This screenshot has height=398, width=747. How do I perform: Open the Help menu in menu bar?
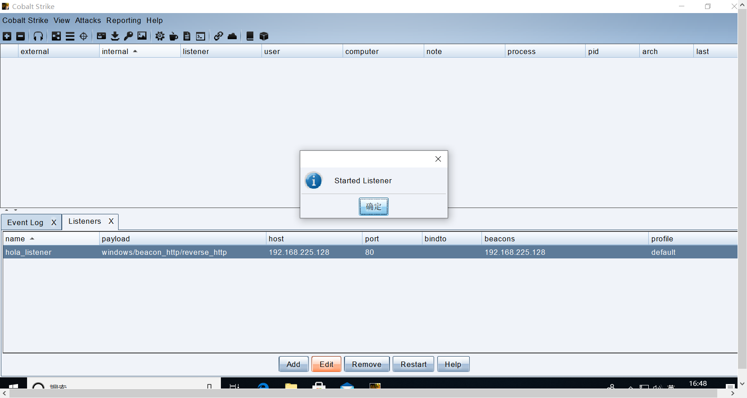[x=155, y=20]
